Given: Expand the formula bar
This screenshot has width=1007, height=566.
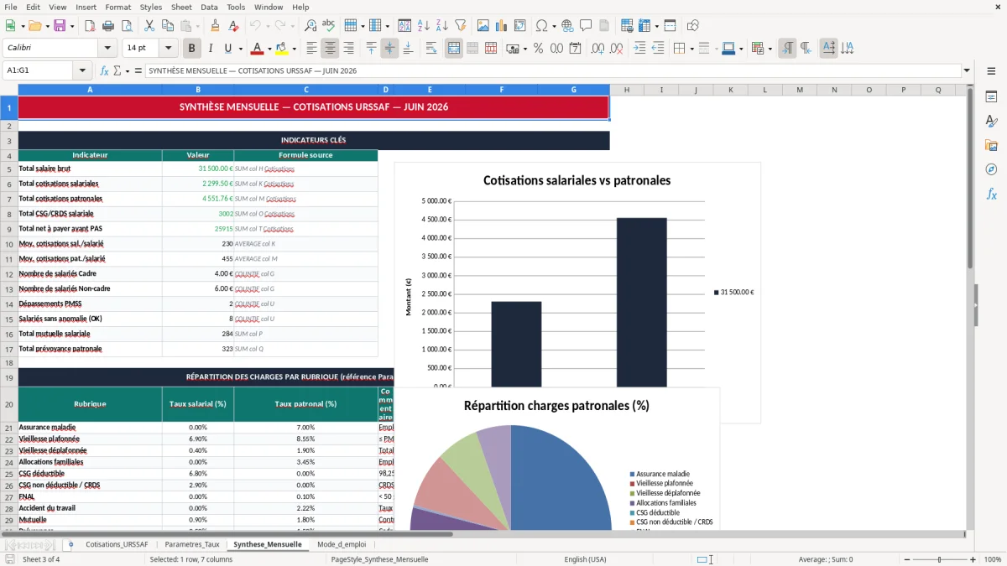Looking at the screenshot, I should pyautogui.click(x=967, y=70).
